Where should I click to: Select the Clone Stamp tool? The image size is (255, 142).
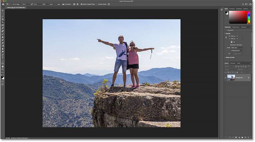point(3,37)
